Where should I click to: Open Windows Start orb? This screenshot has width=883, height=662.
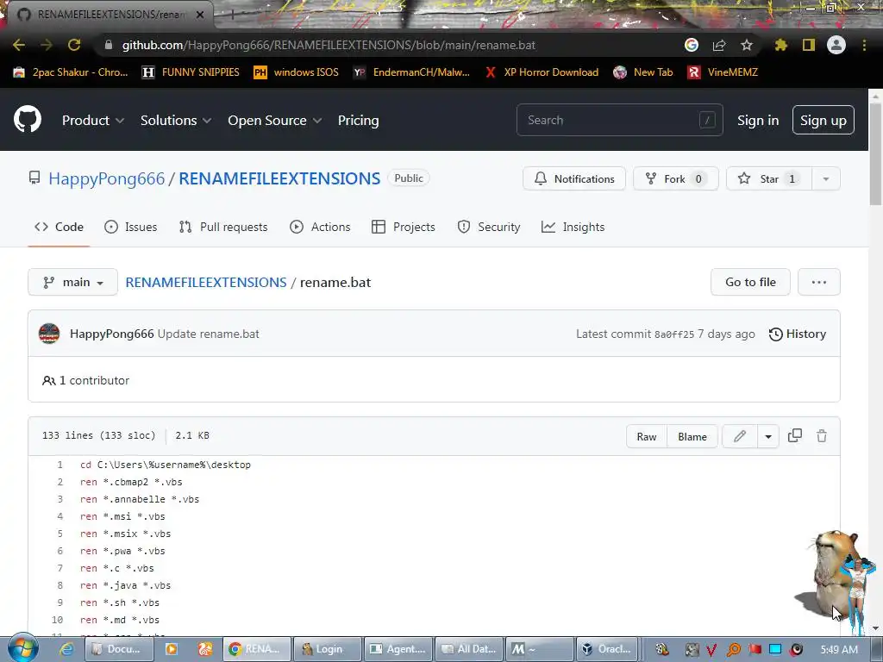coord(22,648)
